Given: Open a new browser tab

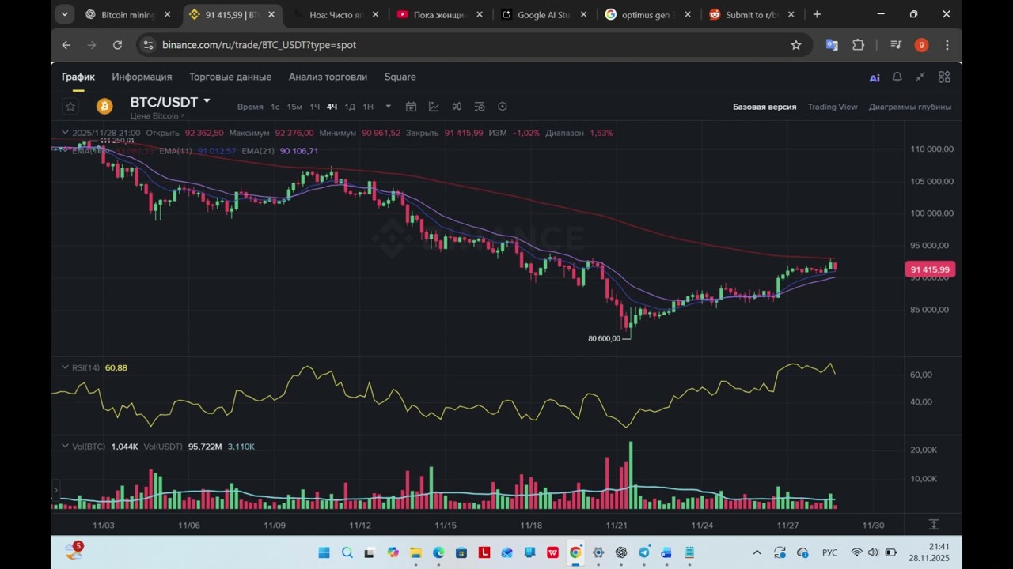Looking at the screenshot, I should click(817, 14).
